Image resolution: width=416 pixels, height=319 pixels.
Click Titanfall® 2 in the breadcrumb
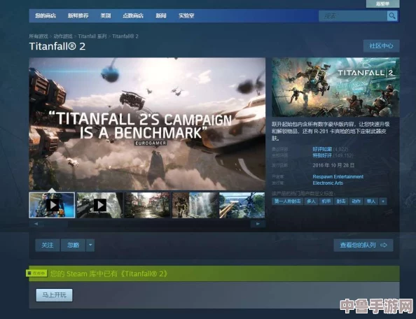[125, 36]
